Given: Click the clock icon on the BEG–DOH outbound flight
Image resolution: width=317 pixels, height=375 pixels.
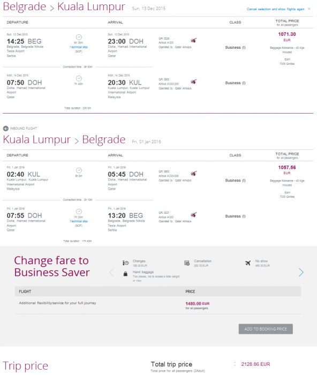Looking at the screenshot, I should click(x=79, y=37).
